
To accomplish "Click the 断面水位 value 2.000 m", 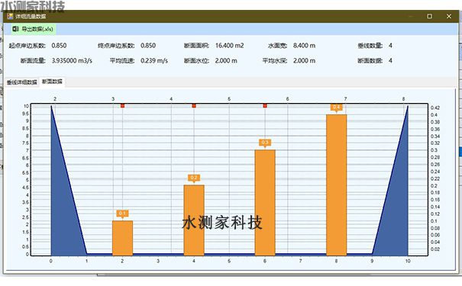I will point(226,60).
